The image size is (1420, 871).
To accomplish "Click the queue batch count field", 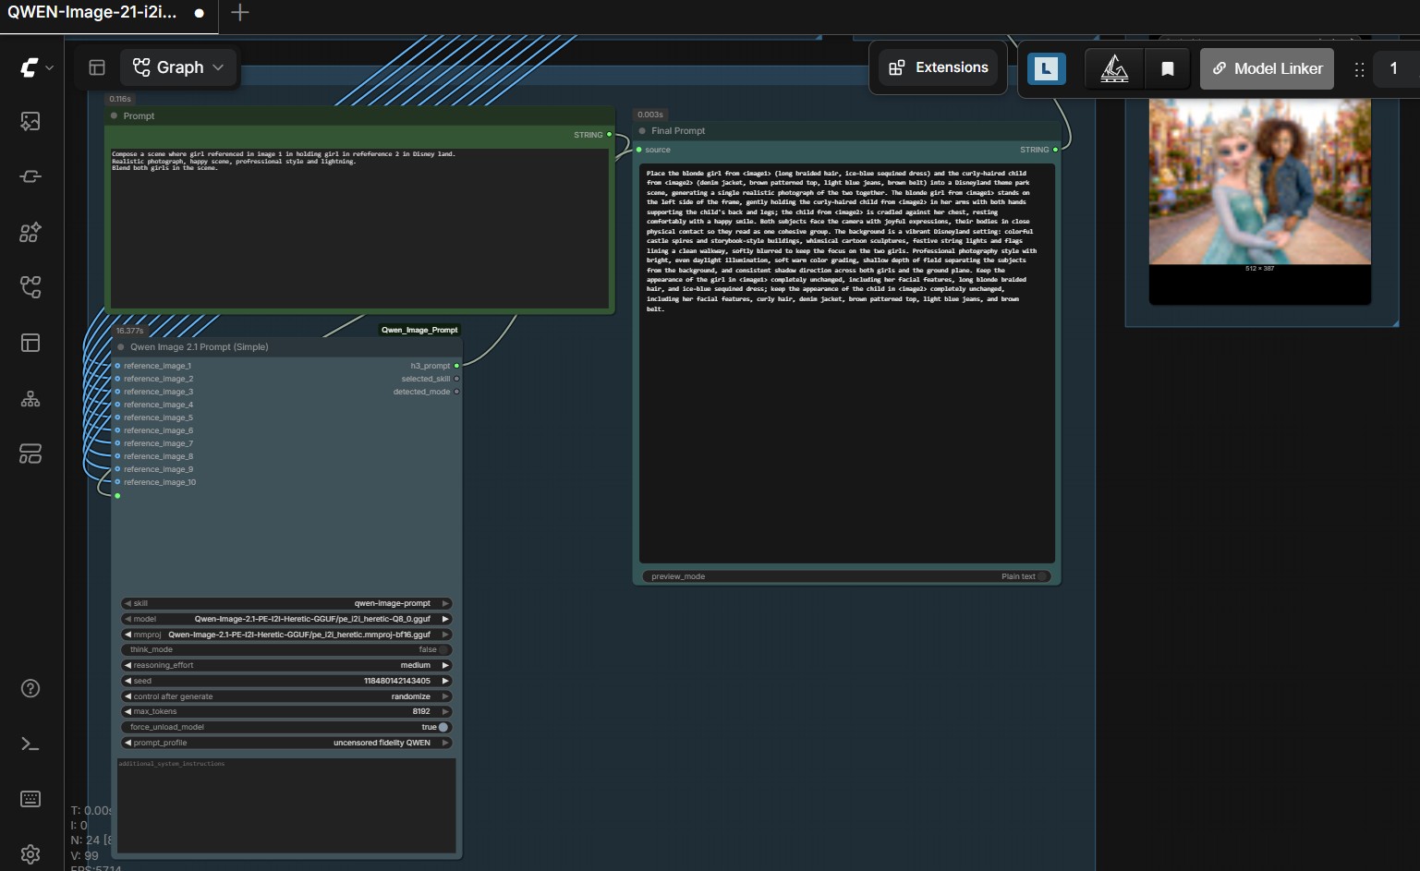I will point(1395,68).
